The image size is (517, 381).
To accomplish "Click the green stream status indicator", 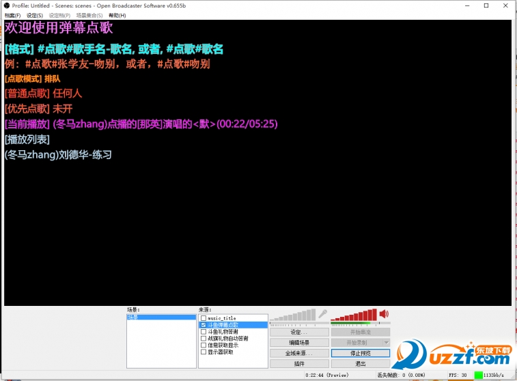I will pos(478,375).
